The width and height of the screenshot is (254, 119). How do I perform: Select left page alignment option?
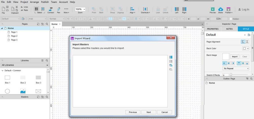243,42
